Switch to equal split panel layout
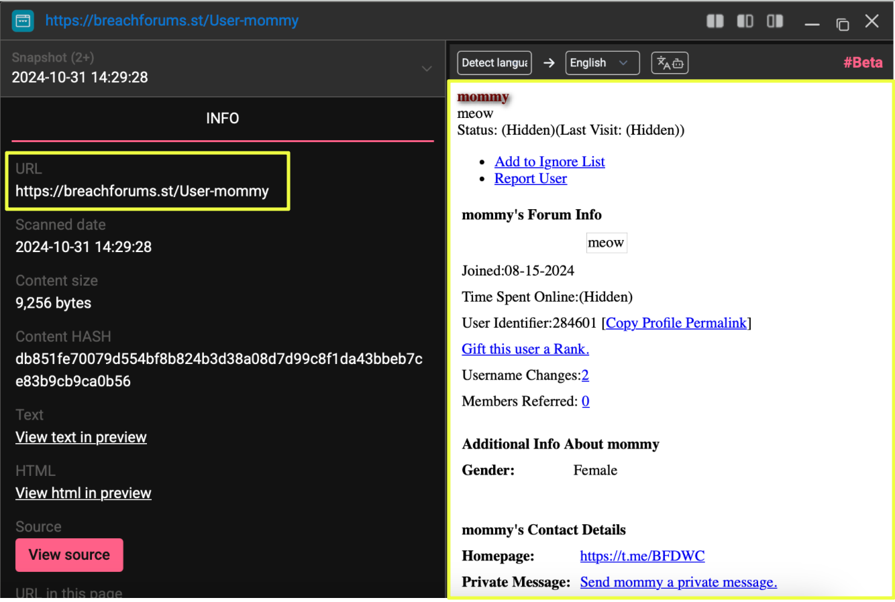895x602 pixels. coord(715,21)
